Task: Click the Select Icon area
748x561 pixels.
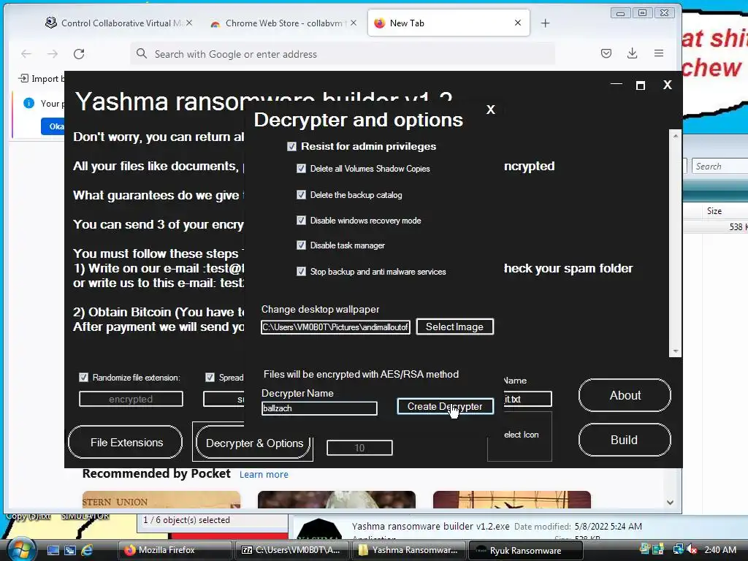Action: [x=519, y=436]
